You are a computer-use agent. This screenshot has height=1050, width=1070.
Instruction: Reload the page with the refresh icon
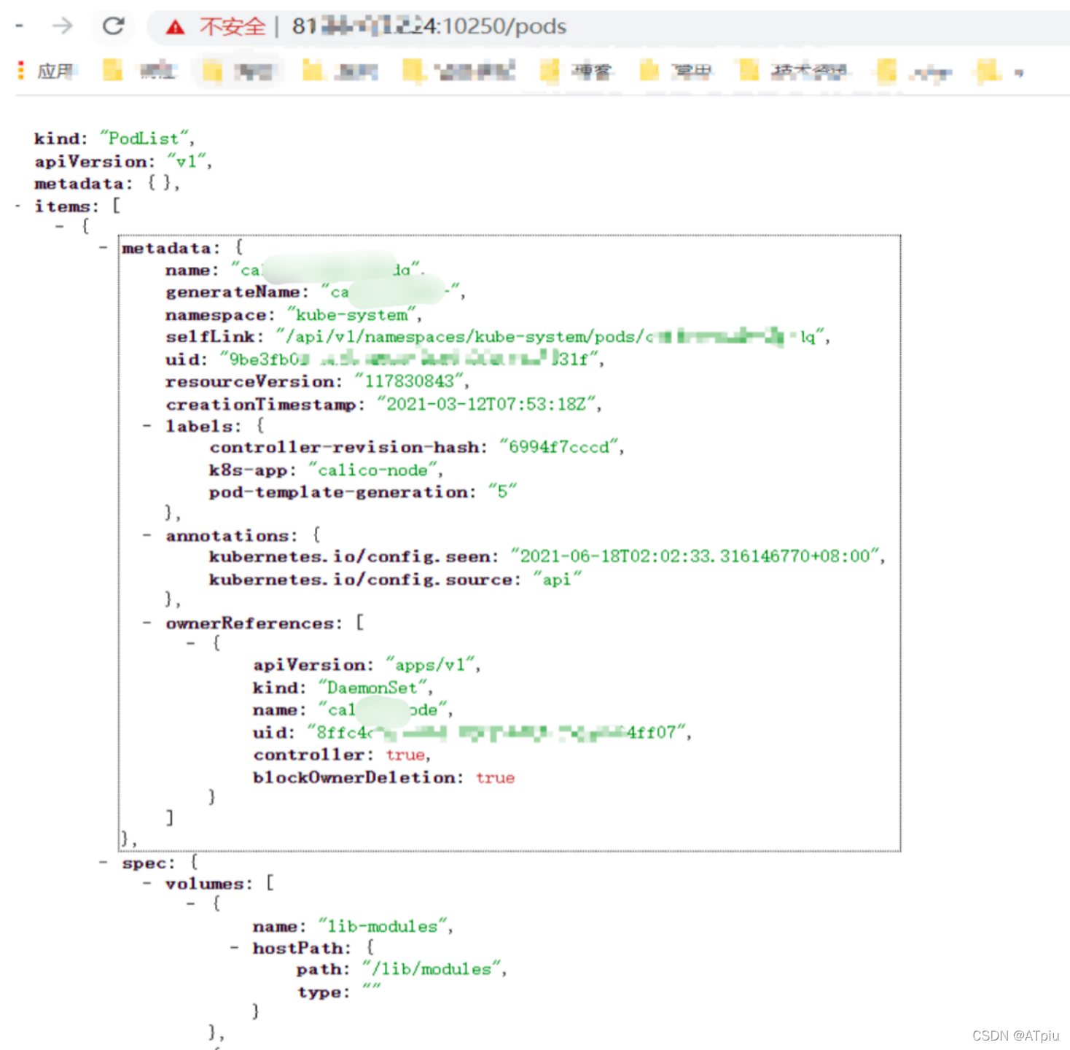[113, 26]
